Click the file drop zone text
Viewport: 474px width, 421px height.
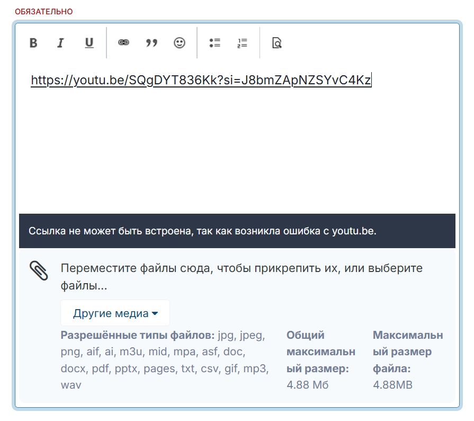click(241, 277)
